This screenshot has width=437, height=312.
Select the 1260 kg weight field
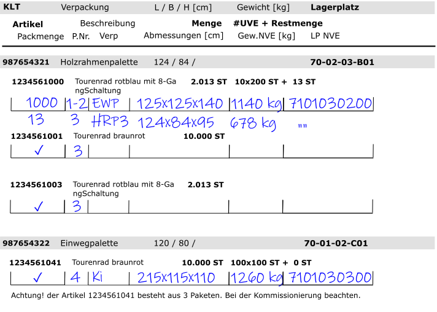click(x=256, y=278)
